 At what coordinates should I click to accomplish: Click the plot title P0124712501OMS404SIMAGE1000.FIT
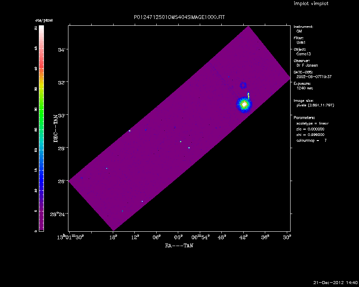pos(179,17)
